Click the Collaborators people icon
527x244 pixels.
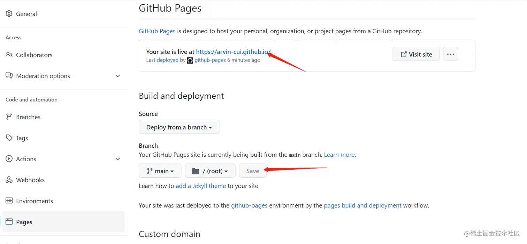point(9,55)
